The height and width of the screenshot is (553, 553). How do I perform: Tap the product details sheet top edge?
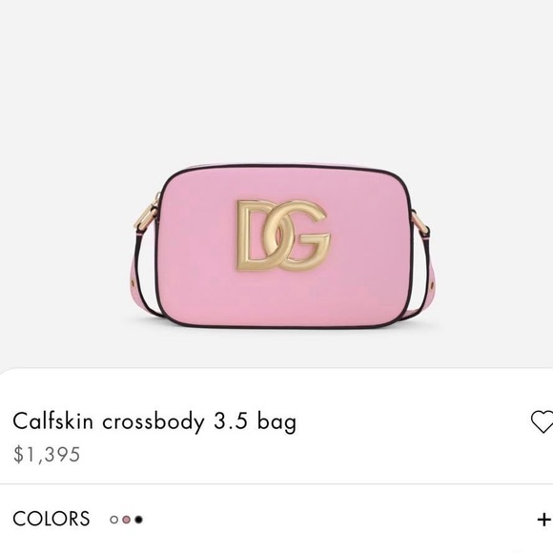276,370
